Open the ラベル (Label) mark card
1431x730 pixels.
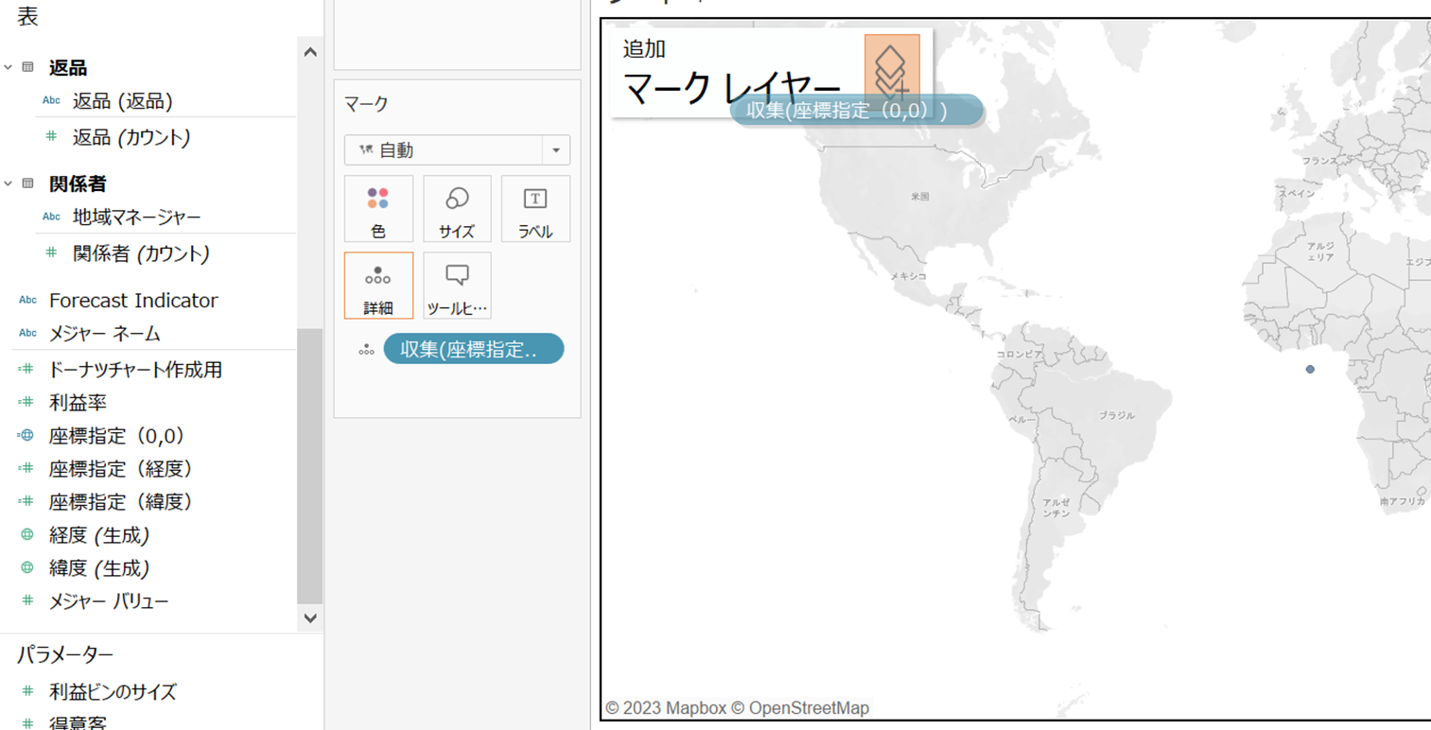pos(535,208)
